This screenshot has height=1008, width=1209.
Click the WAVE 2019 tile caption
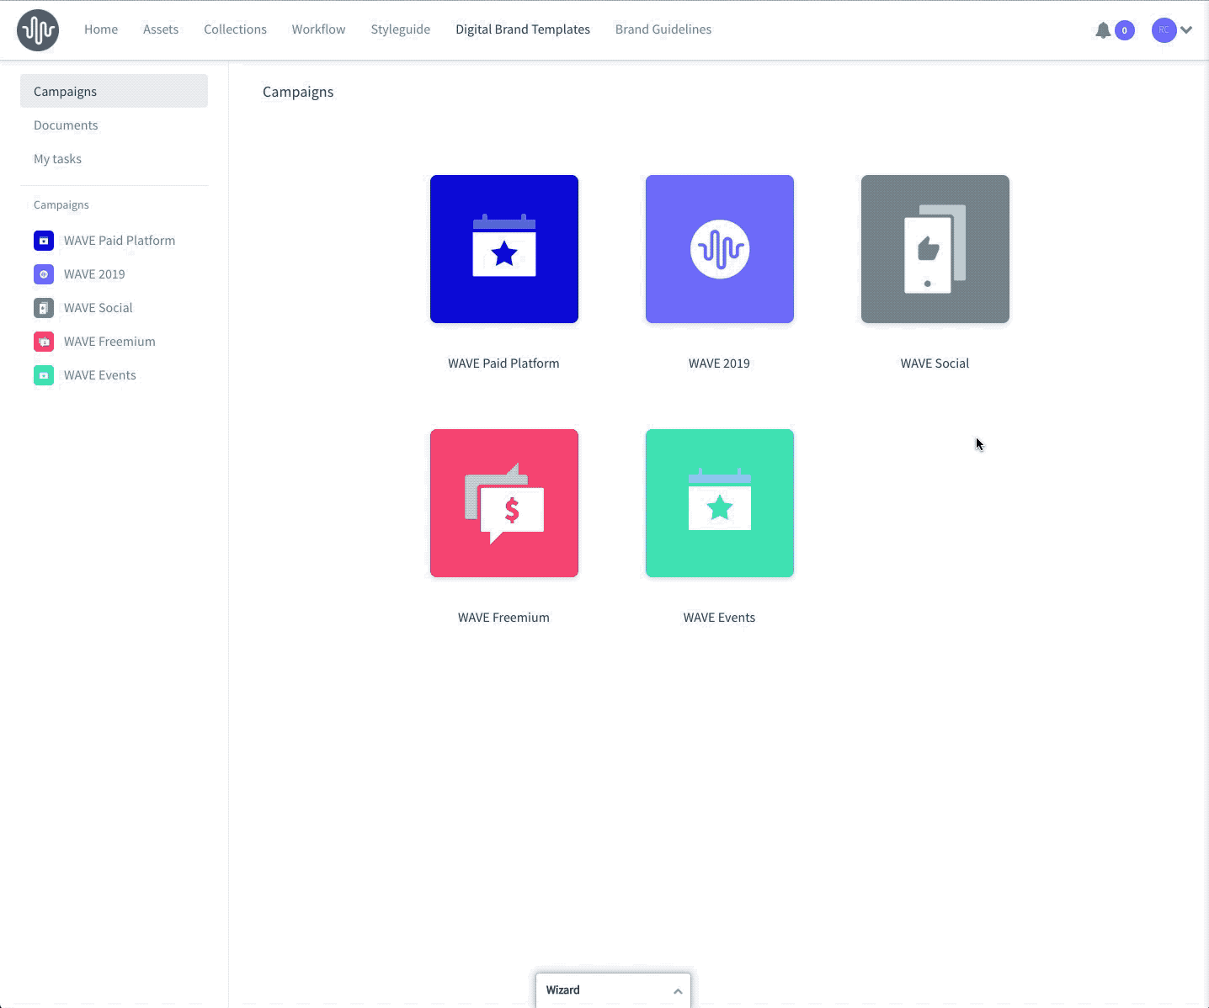pyautogui.click(x=719, y=363)
